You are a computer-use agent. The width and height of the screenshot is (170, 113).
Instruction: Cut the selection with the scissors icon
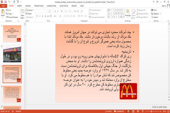pyautogui.click(x=8, y=10)
